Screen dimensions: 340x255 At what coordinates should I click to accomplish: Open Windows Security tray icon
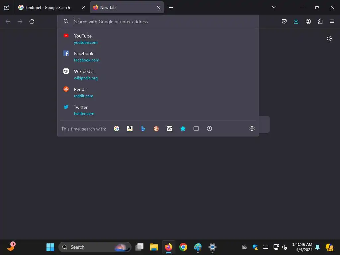click(255, 247)
